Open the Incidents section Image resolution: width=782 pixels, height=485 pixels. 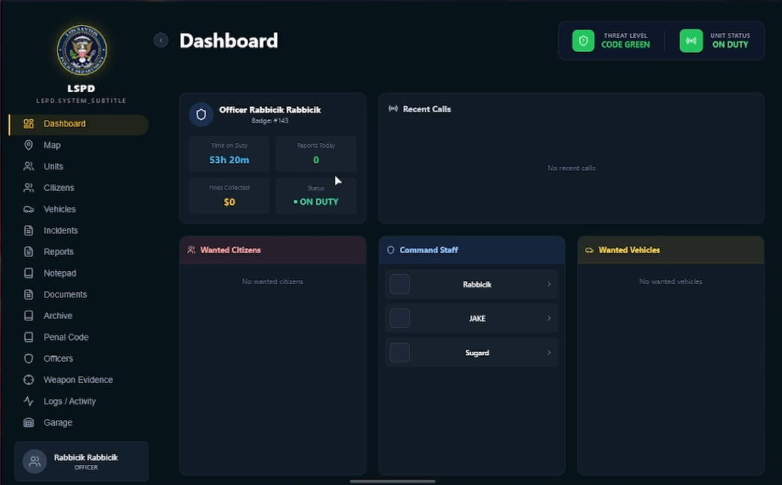pos(79,230)
